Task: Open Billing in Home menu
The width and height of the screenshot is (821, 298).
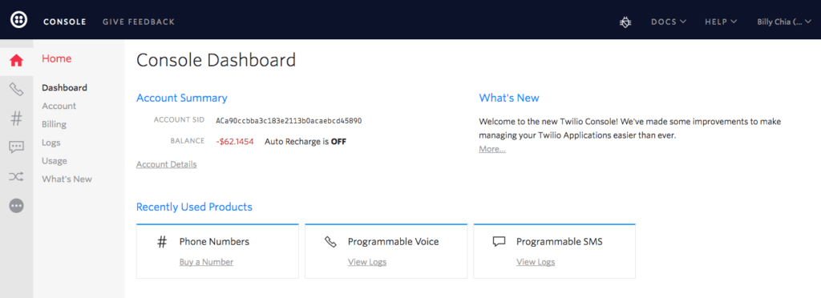Action: [x=54, y=124]
